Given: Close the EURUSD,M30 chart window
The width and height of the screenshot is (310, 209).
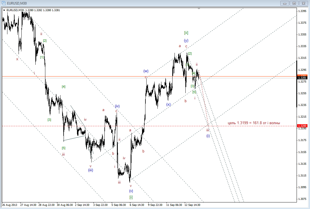Looking at the screenshot, I should click(x=303, y=3).
